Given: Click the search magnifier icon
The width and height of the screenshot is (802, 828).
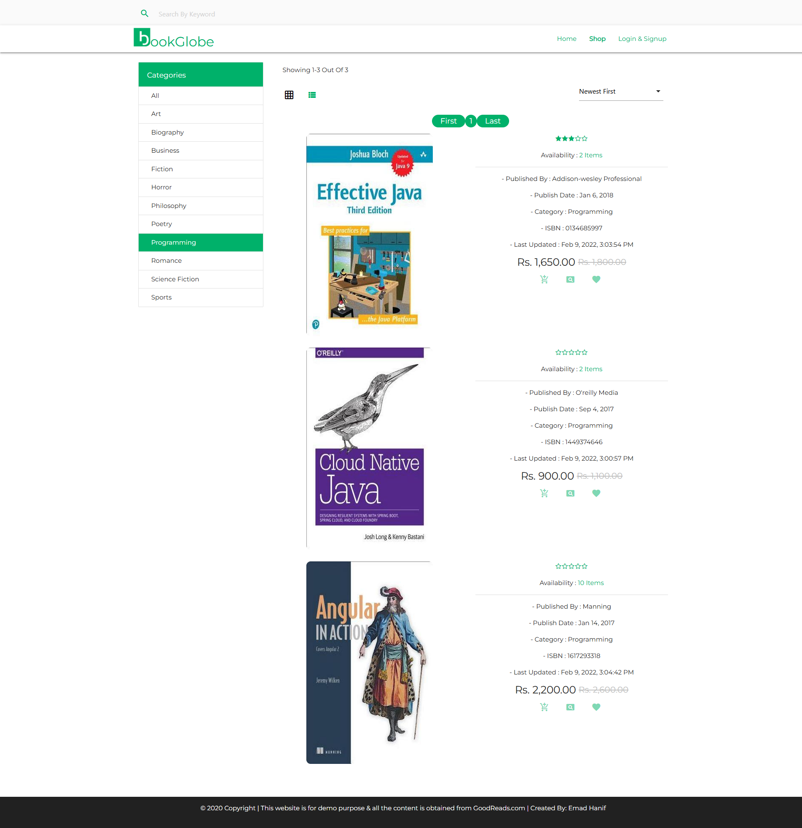Looking at the screenshot, I should (145, 13).
